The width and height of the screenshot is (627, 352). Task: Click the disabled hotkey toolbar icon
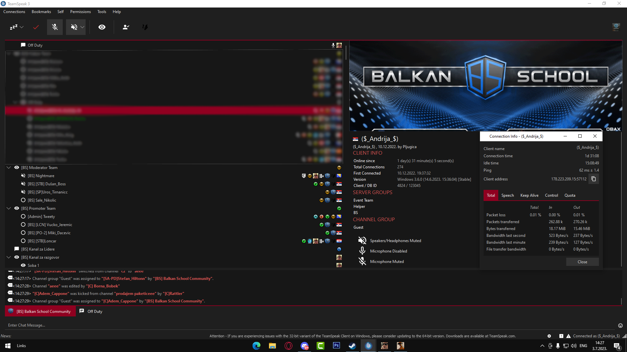click(x=145, y=27)
